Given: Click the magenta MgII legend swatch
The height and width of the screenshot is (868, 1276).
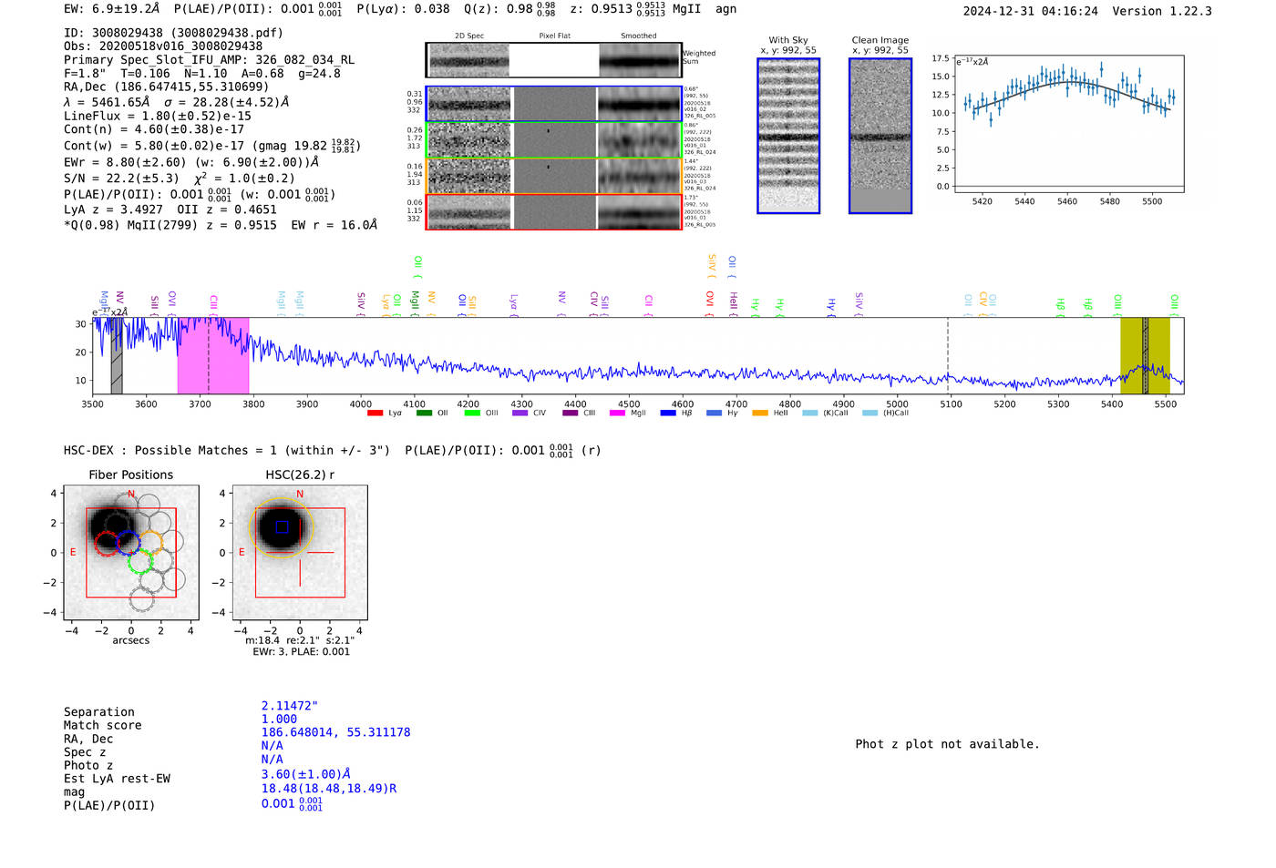Looking at the screenshot, I should [x=617, y=414].
